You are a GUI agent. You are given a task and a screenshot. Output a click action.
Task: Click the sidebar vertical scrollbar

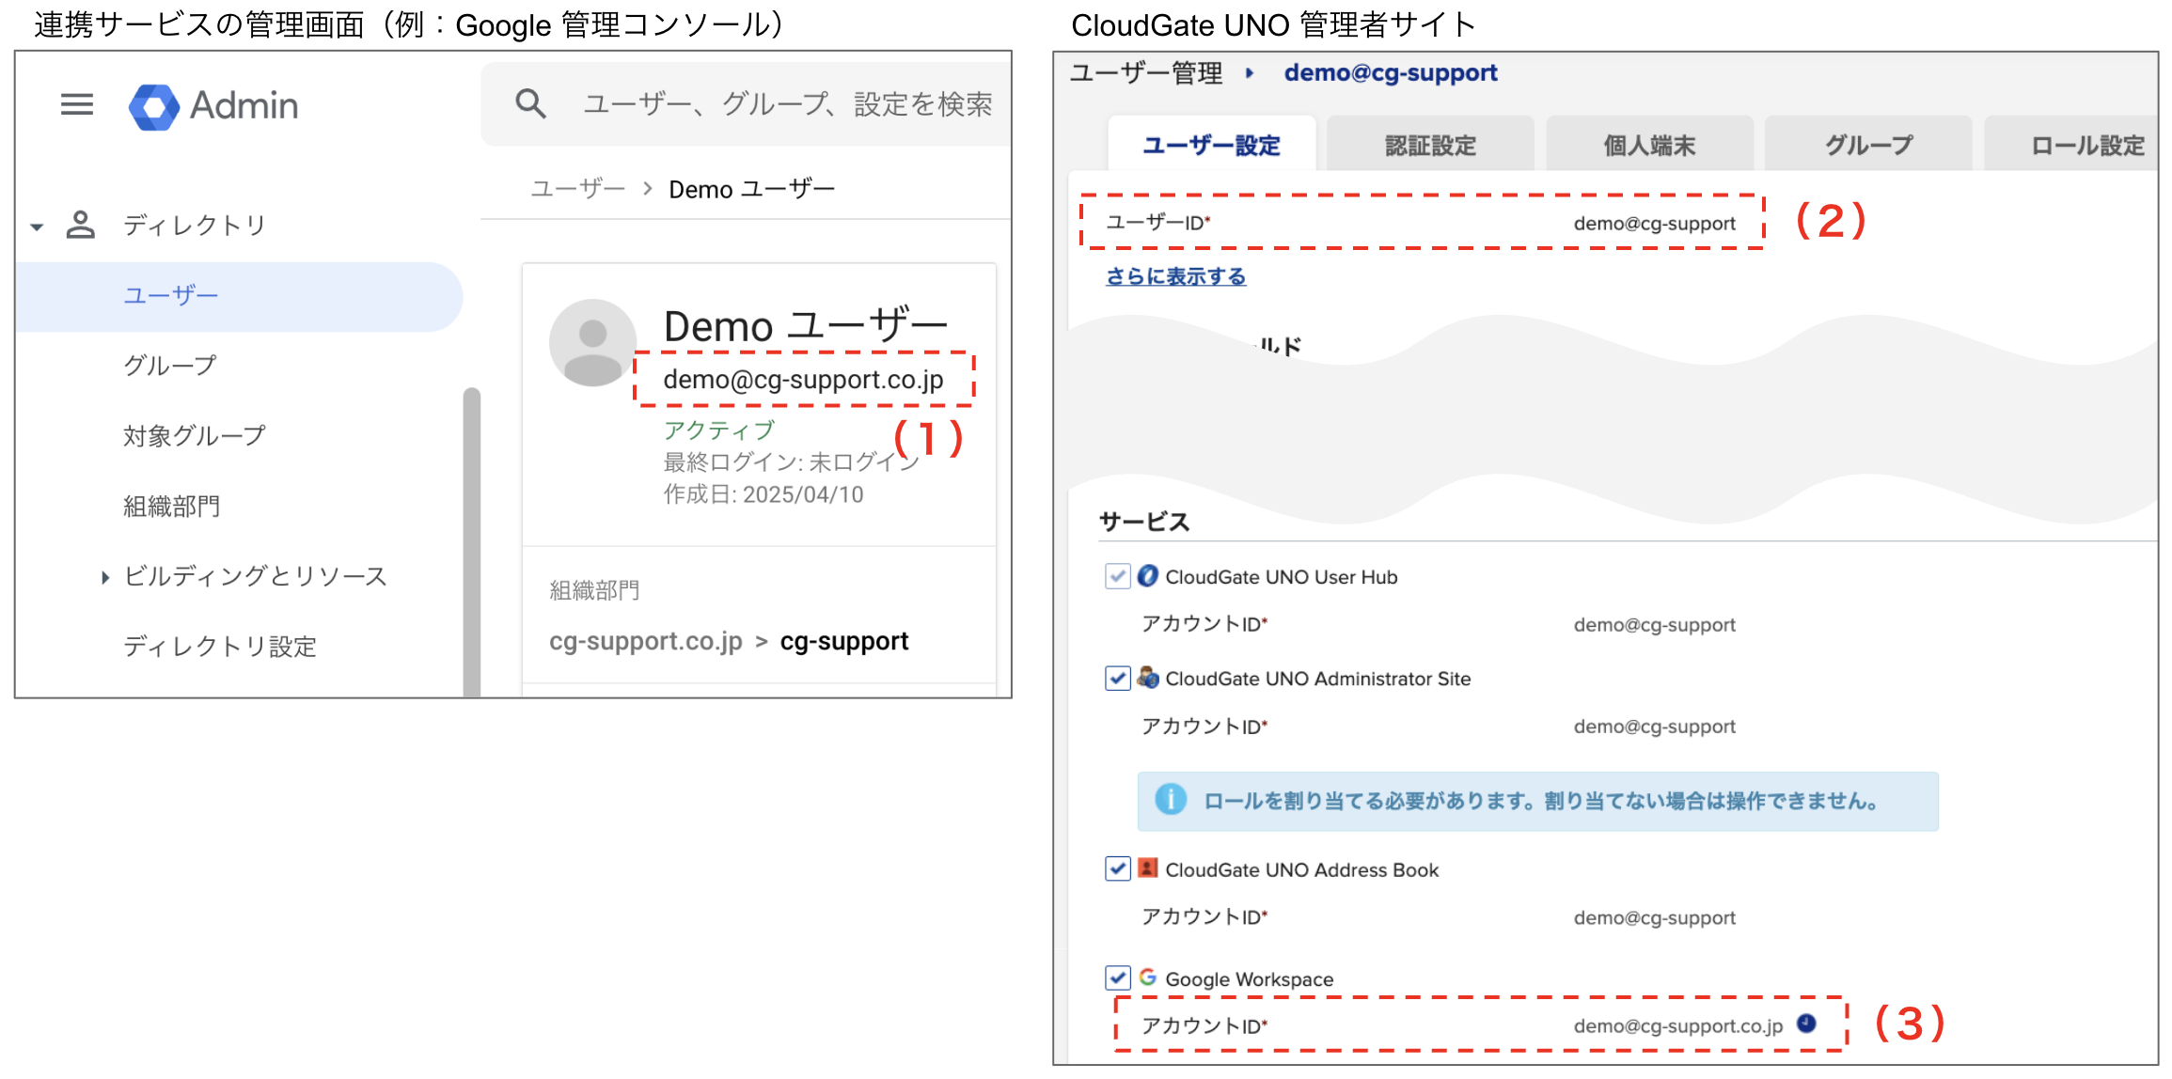pos(472,541)
